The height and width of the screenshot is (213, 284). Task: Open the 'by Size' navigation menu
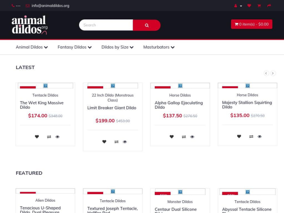(x=117, y=47)
